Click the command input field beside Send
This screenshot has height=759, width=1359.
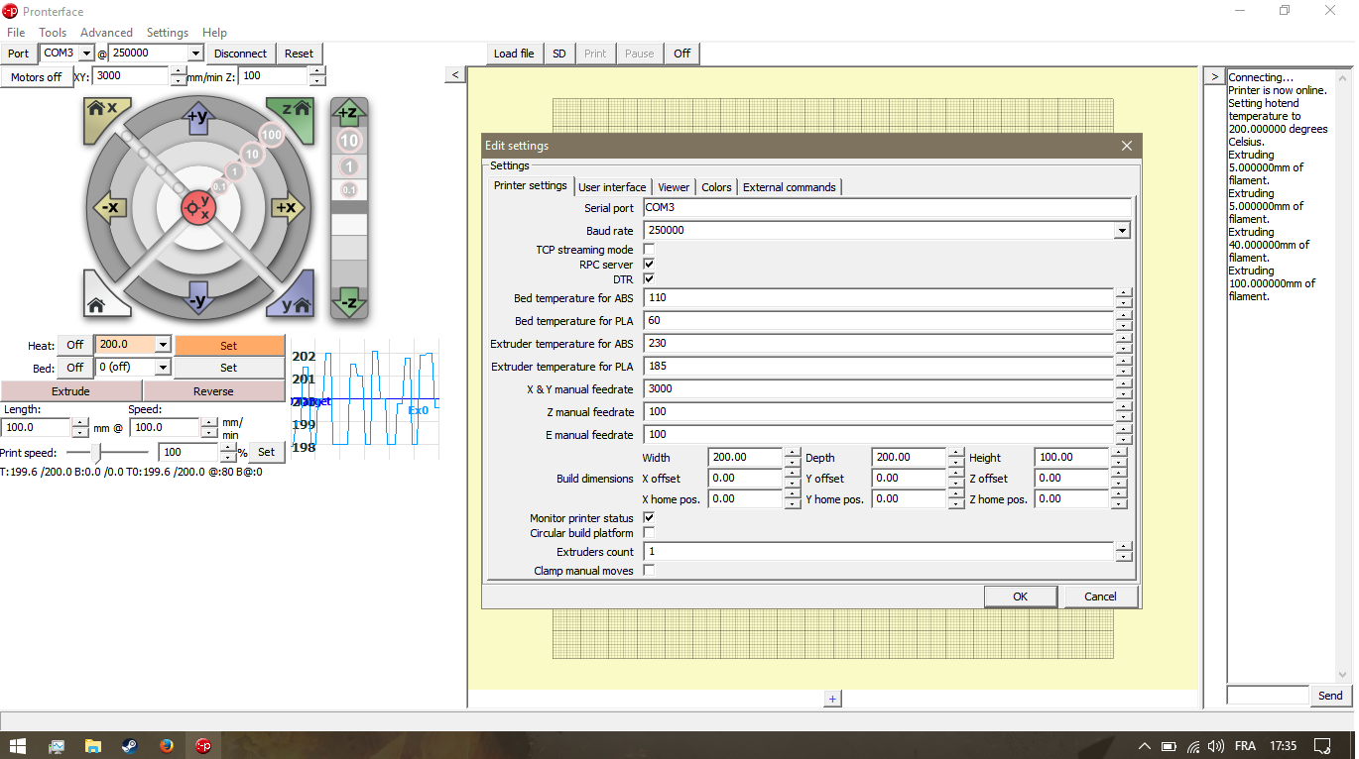click(x=1268, y=696)
